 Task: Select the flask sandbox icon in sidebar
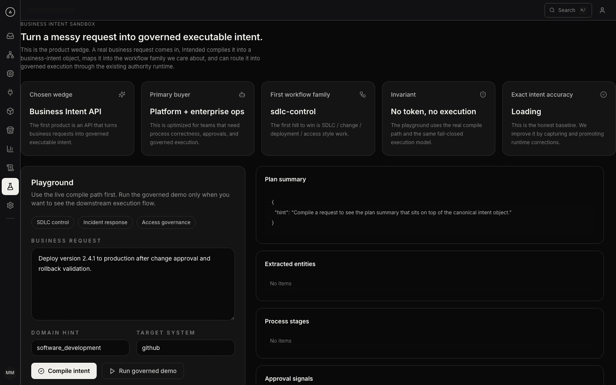10,187
